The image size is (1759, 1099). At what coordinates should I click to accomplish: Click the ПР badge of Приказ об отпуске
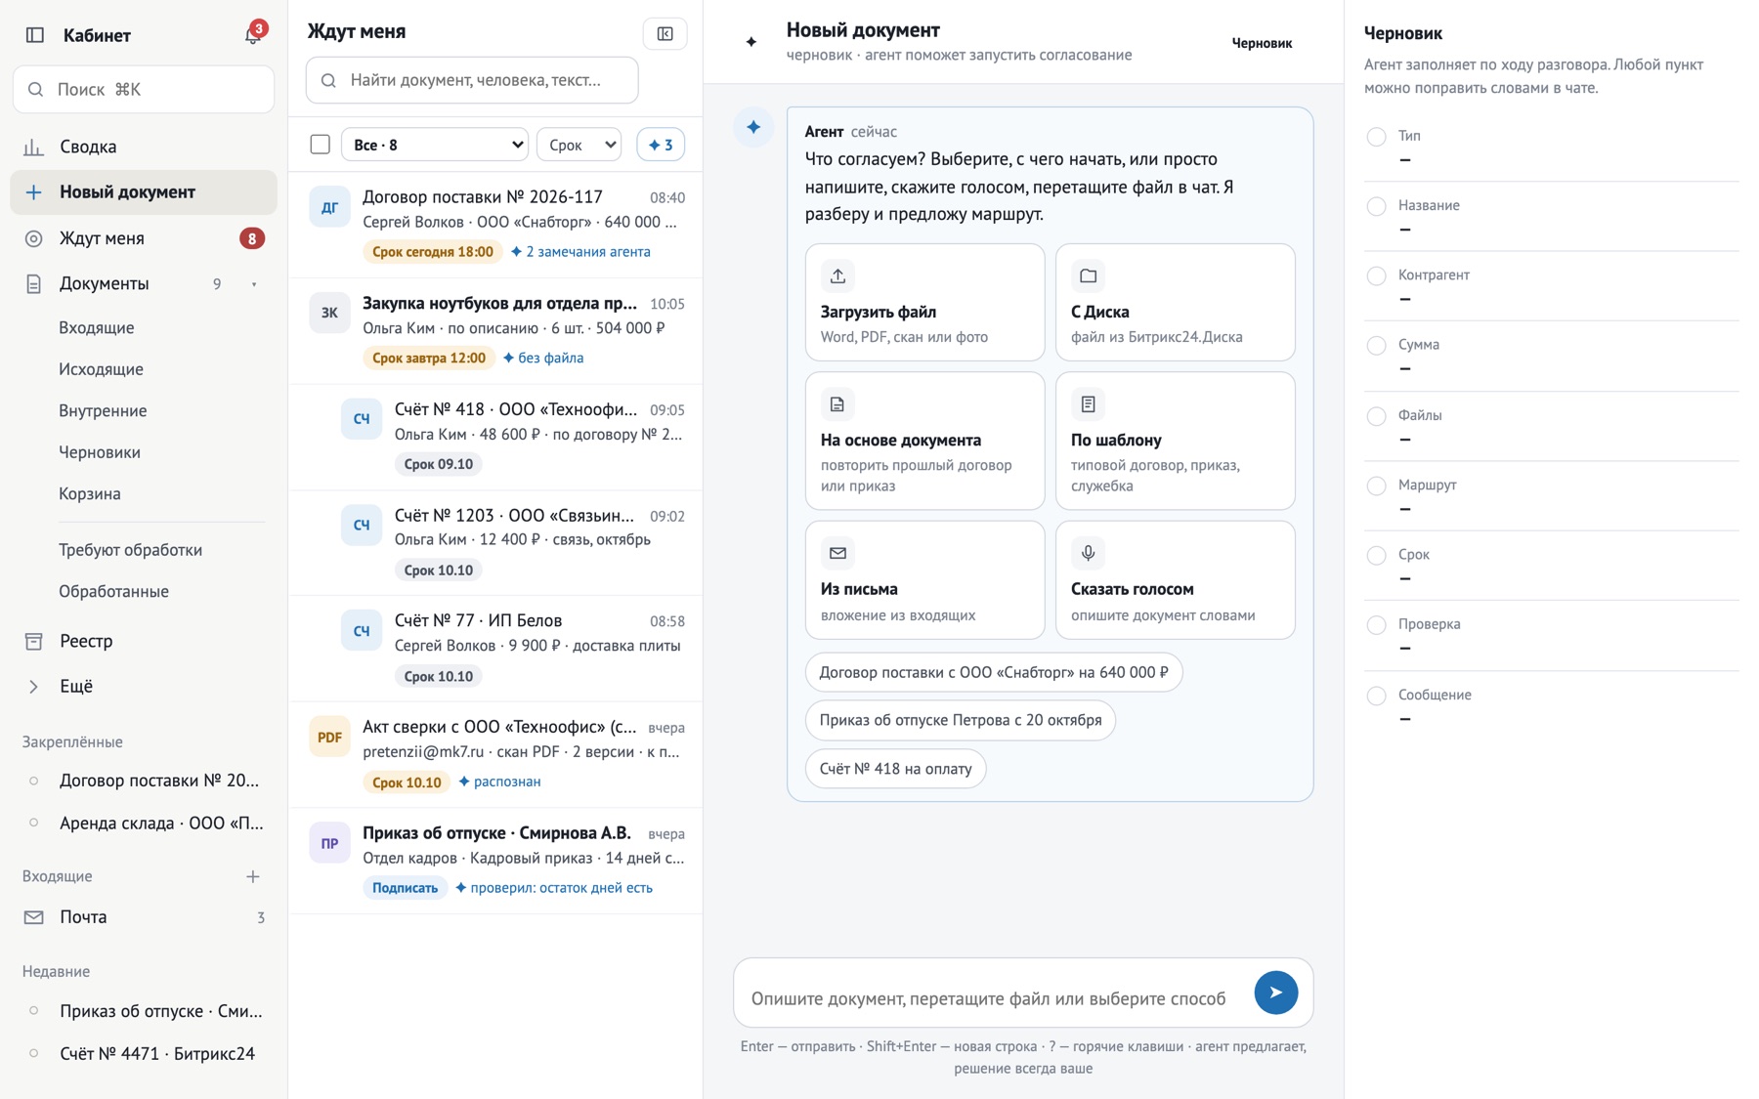click(x=329, y=843)
